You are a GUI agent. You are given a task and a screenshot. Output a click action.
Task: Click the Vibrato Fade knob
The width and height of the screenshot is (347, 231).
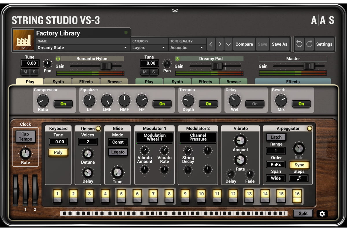tap(250, 174)
